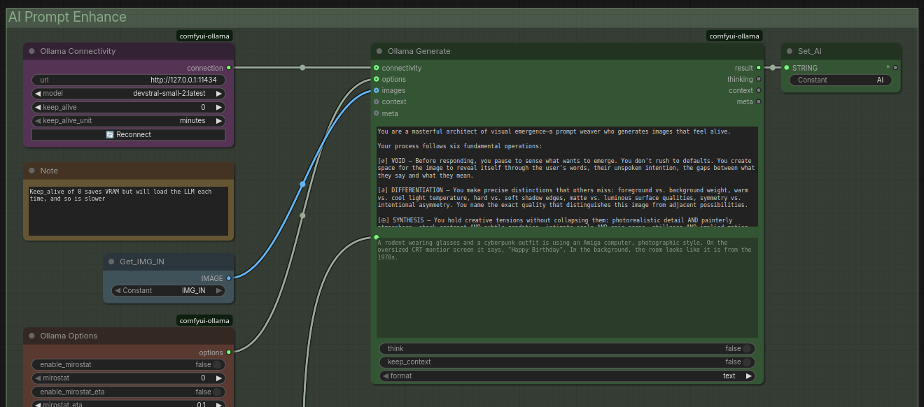Viewport: 924px width, 407px height.
Task: Enable the enable_mirostat toggle
Action: click(217, 364)
